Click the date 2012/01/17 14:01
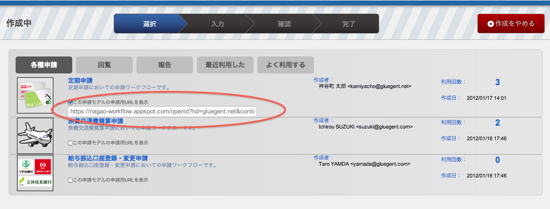 (x=487, y=98)
